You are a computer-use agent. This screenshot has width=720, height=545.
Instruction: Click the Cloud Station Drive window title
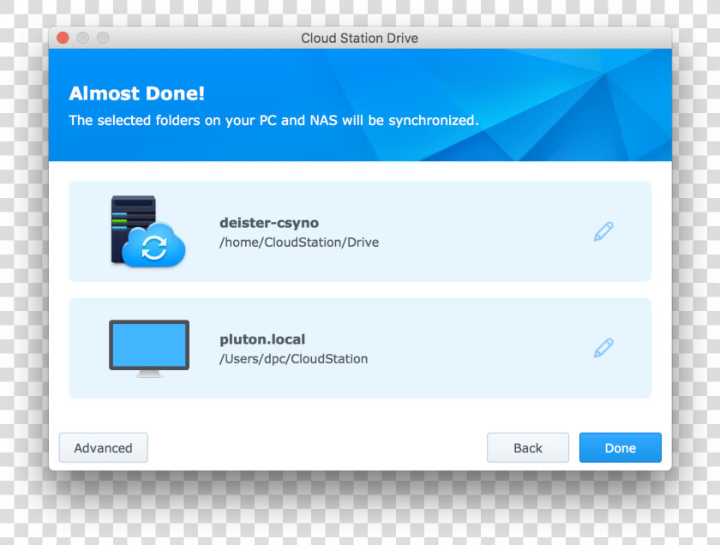pyautogui.click(x=359, y=38)
